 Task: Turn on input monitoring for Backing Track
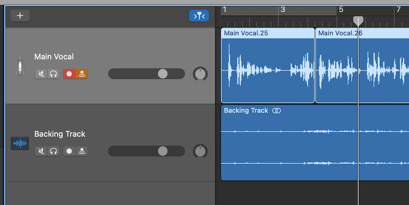[x=82, y=151]
